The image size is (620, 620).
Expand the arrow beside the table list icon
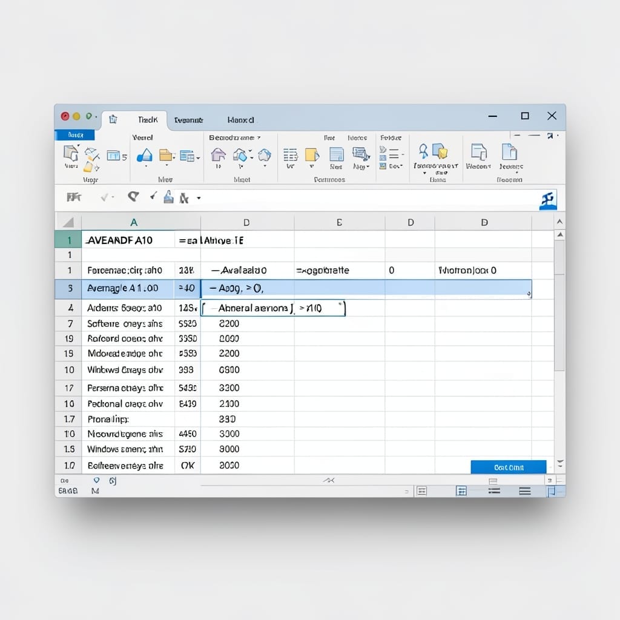tap(198, 158)
